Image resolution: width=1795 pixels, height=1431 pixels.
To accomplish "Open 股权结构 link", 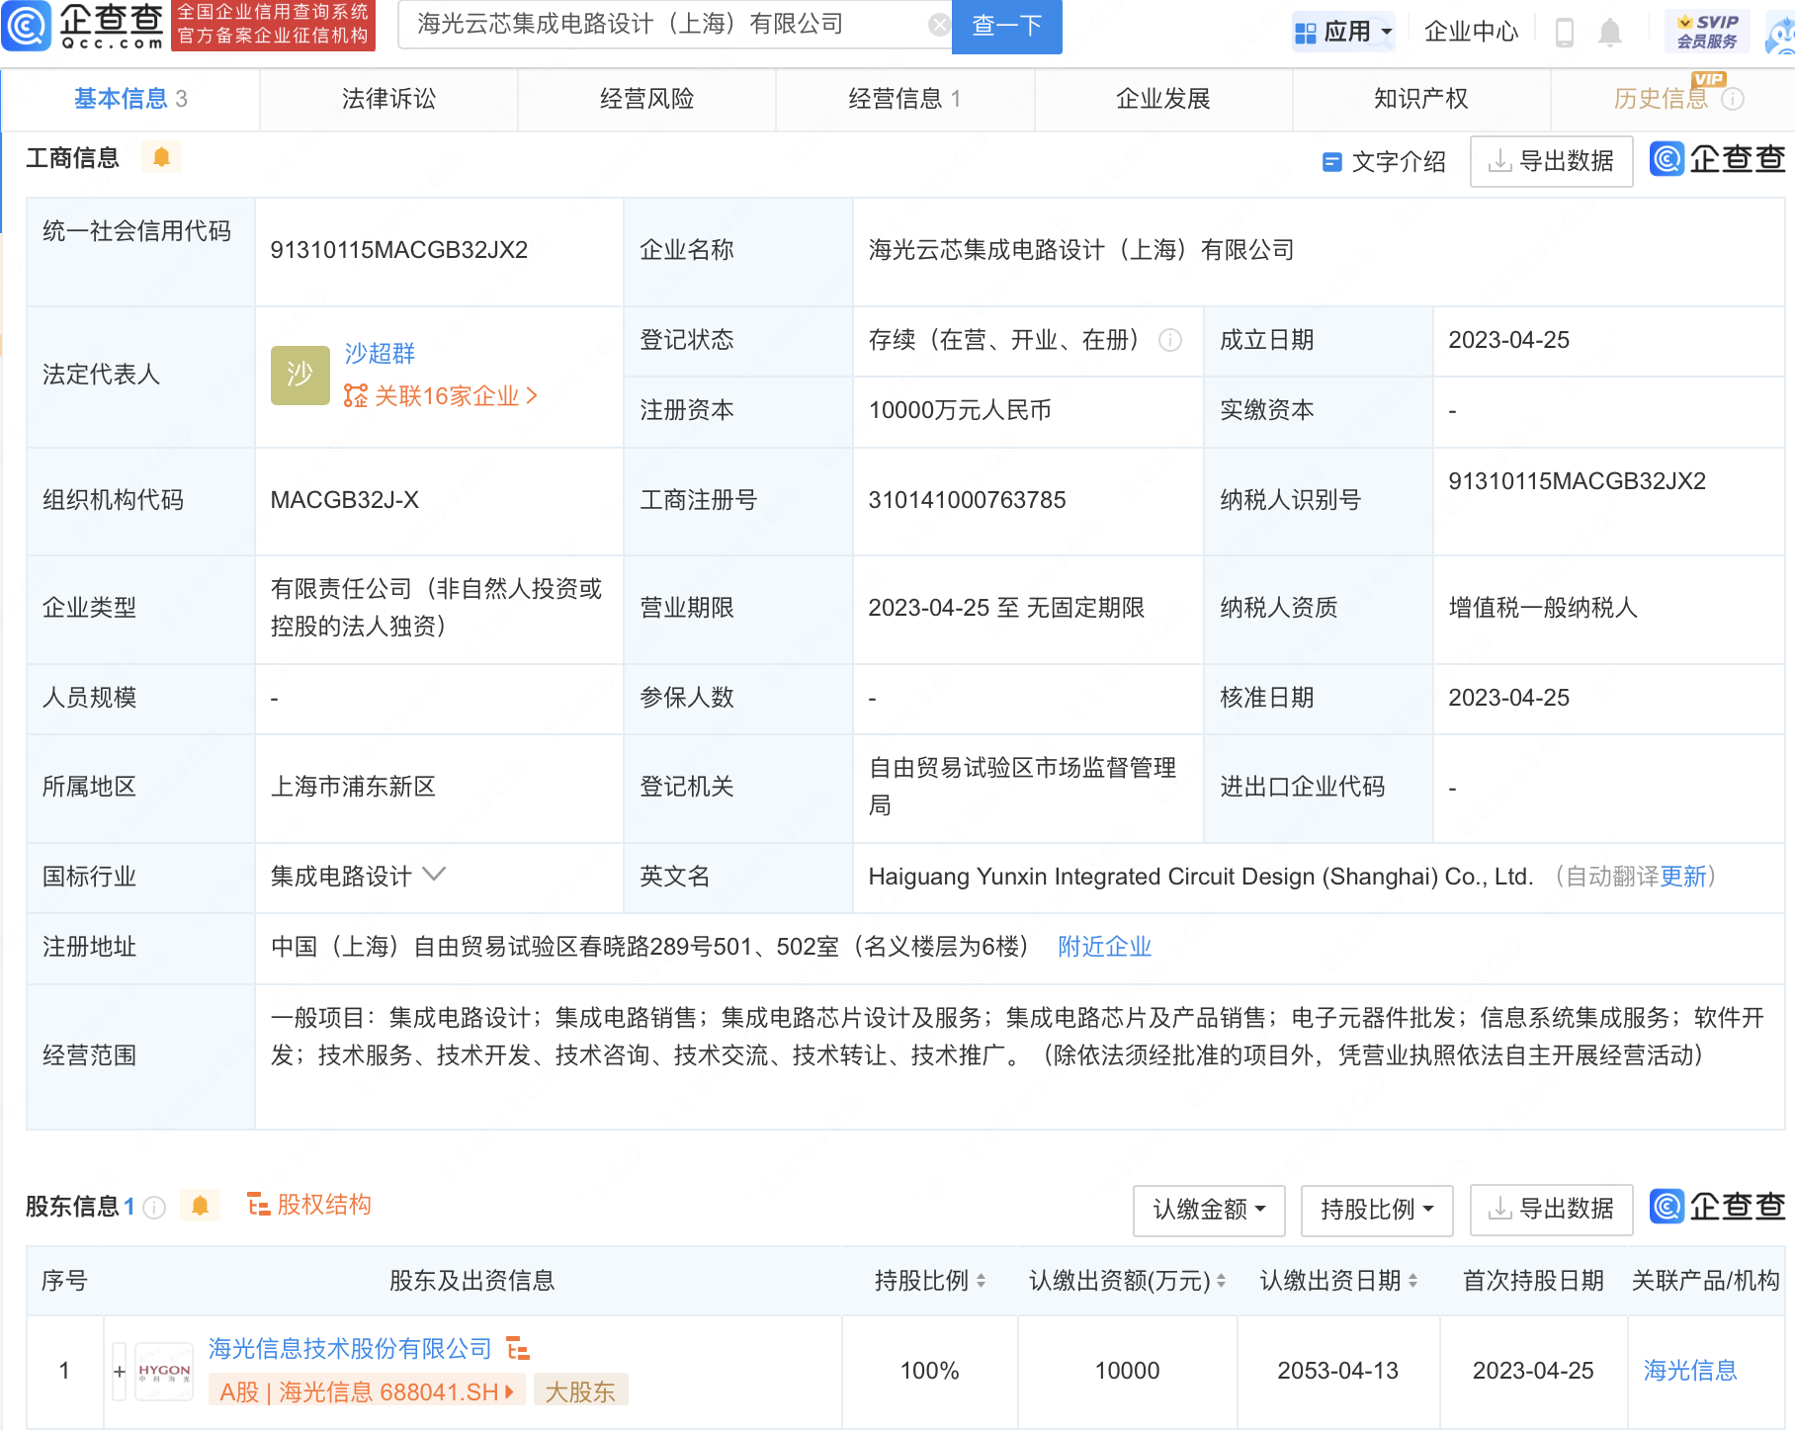I will [x=309, y=1205].
